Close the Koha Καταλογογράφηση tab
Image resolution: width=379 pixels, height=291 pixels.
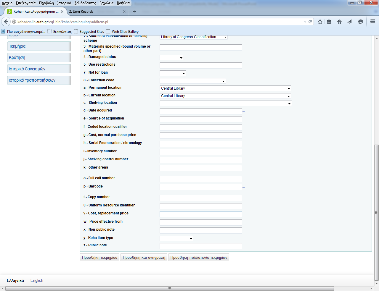point(62,12)
